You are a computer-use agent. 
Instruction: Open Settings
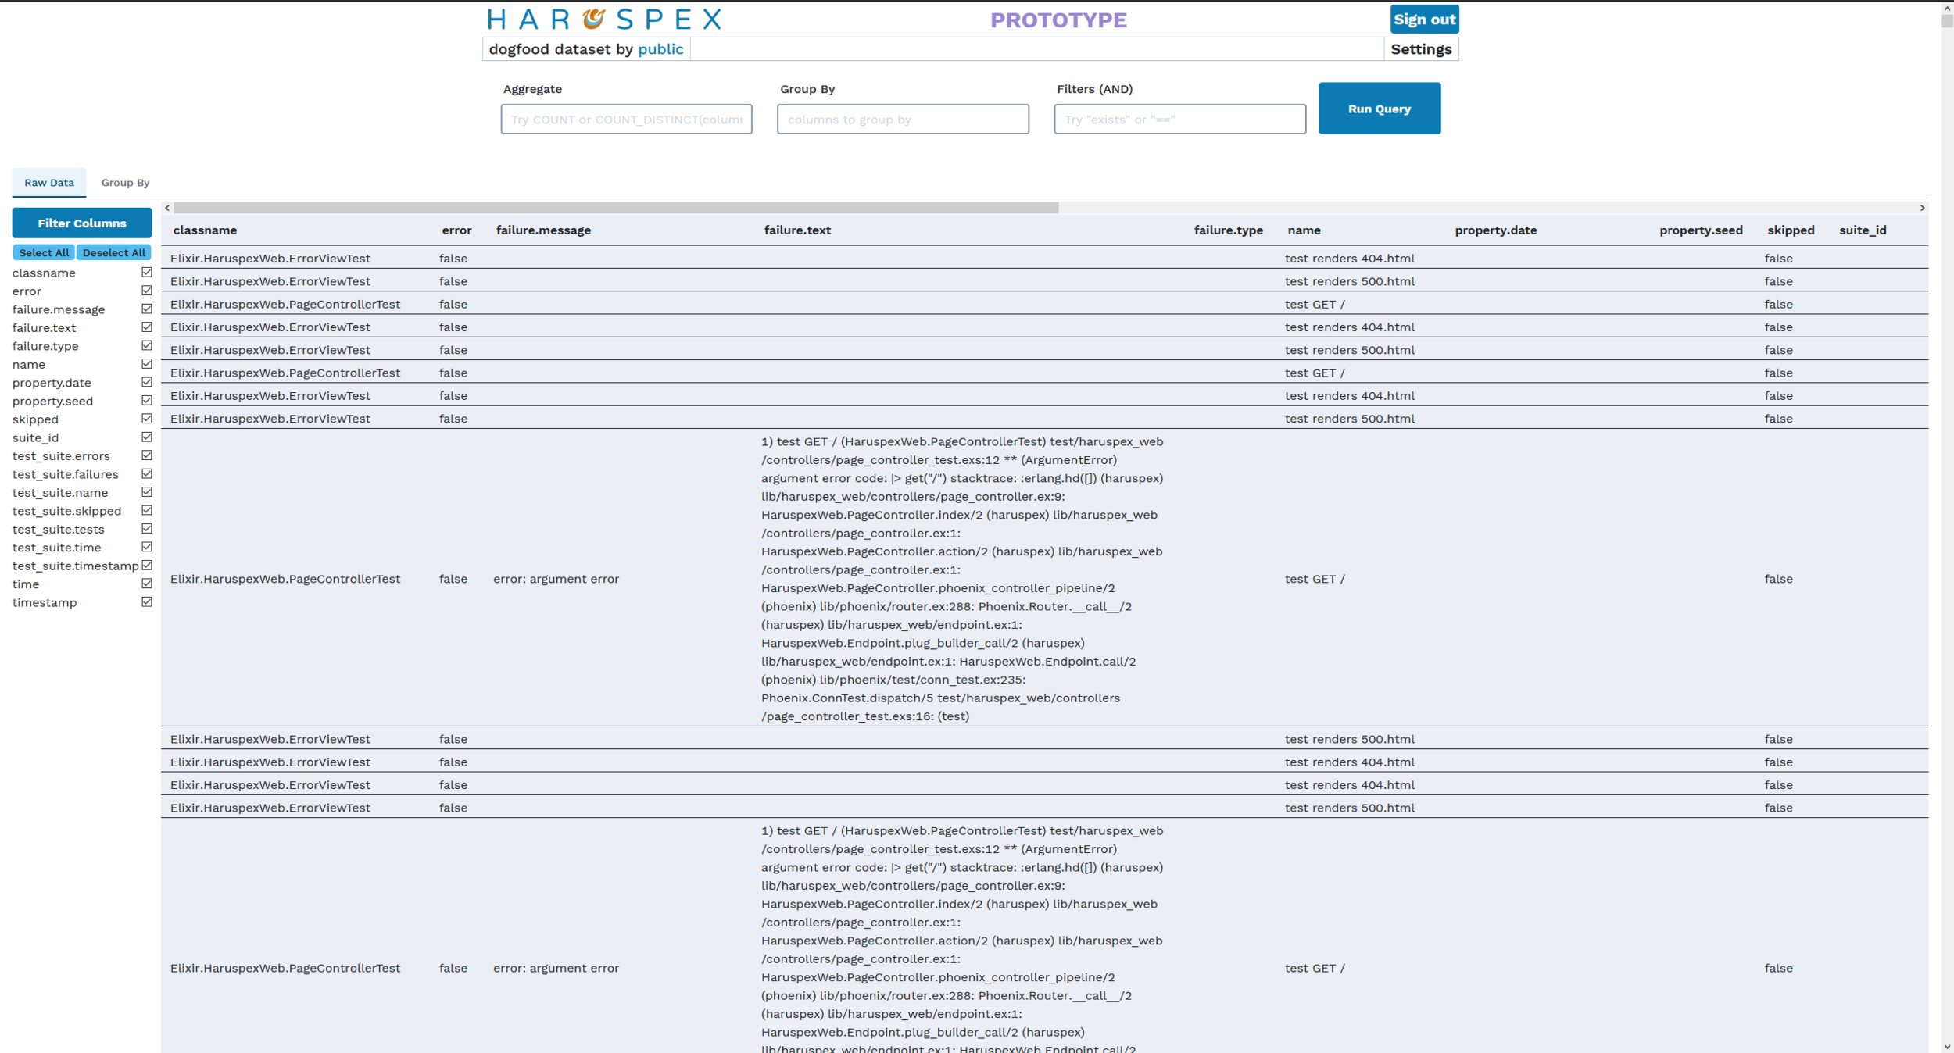click(1420, 49)
